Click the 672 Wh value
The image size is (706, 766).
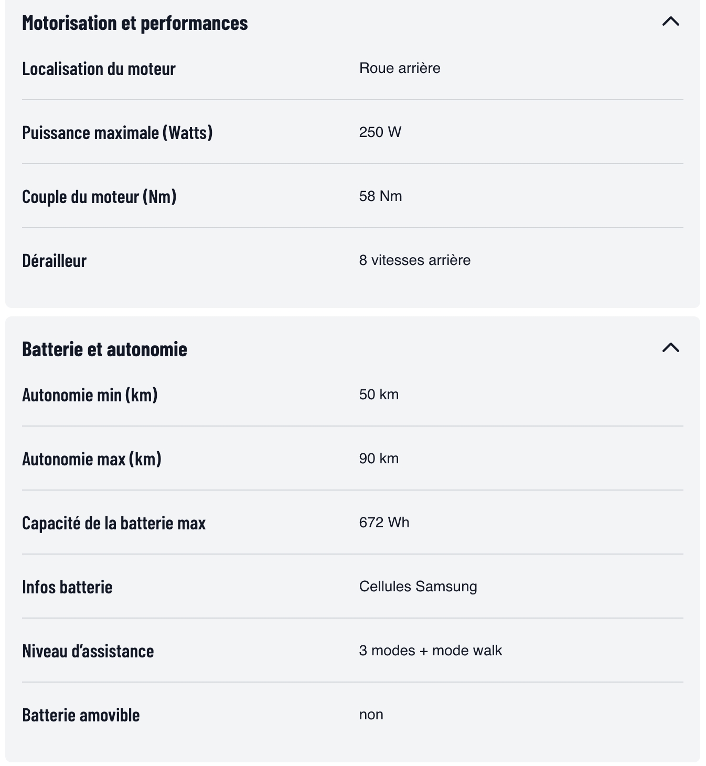pos(384,523)
